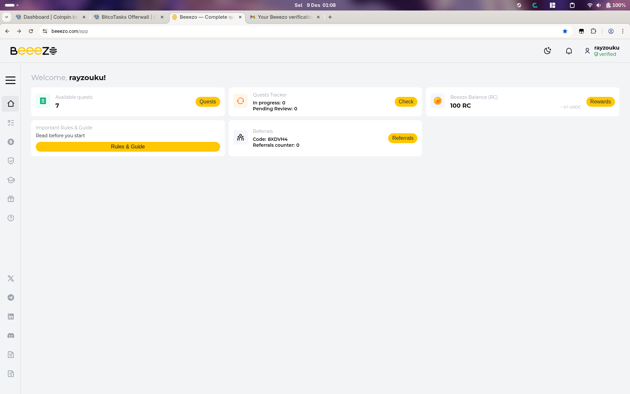Open the dollar coin sidebar icon

[x=11, y=142]
